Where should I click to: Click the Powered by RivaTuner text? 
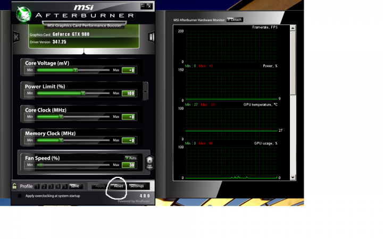click(x=134, y=201)
